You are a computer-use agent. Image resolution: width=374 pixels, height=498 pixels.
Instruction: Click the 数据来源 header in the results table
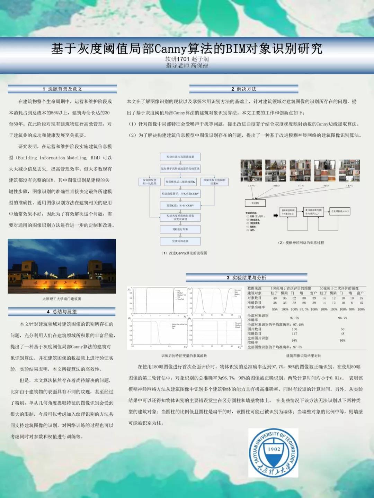coord(255,288)
